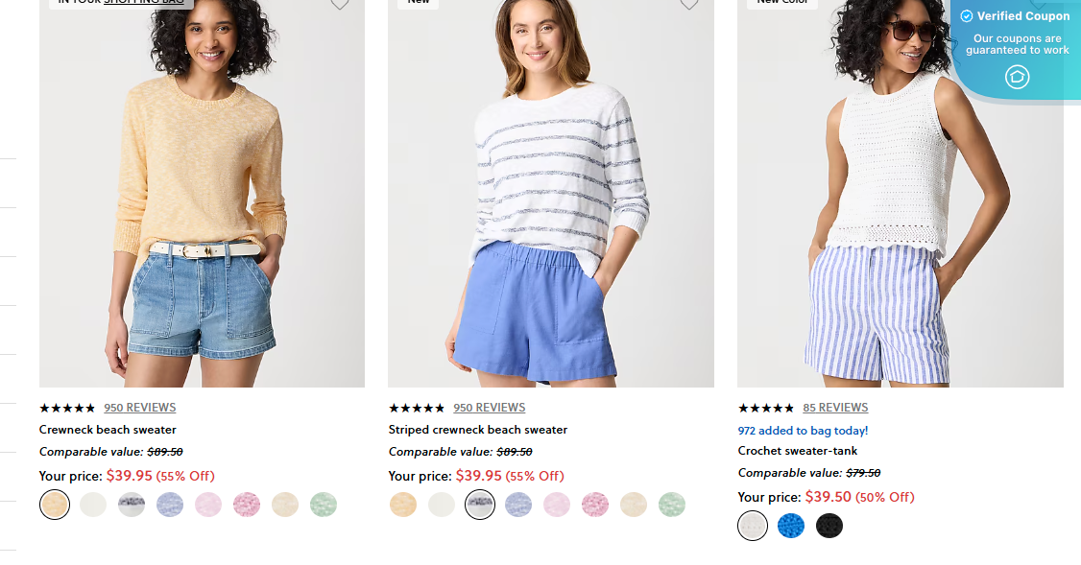The width and height of the screenshot is (1081, 565).
Task: Open the Crewneck beach sweater product title
Action: 108,430
